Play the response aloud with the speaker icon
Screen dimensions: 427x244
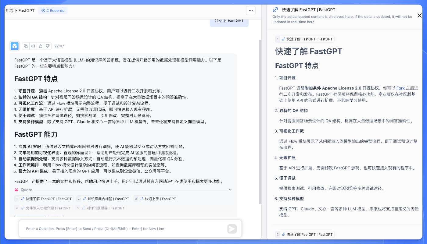point(33,46)
